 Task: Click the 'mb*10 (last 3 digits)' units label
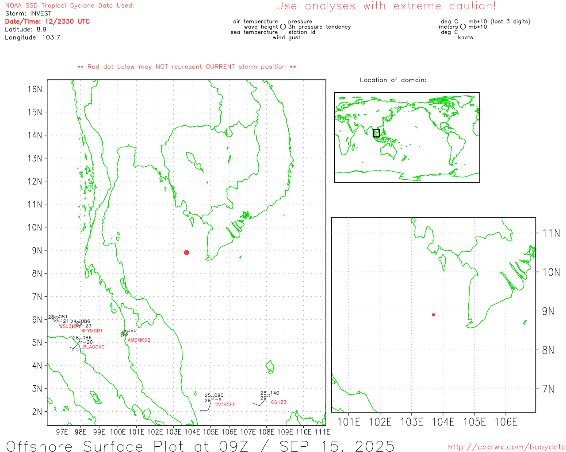point(499,22)
